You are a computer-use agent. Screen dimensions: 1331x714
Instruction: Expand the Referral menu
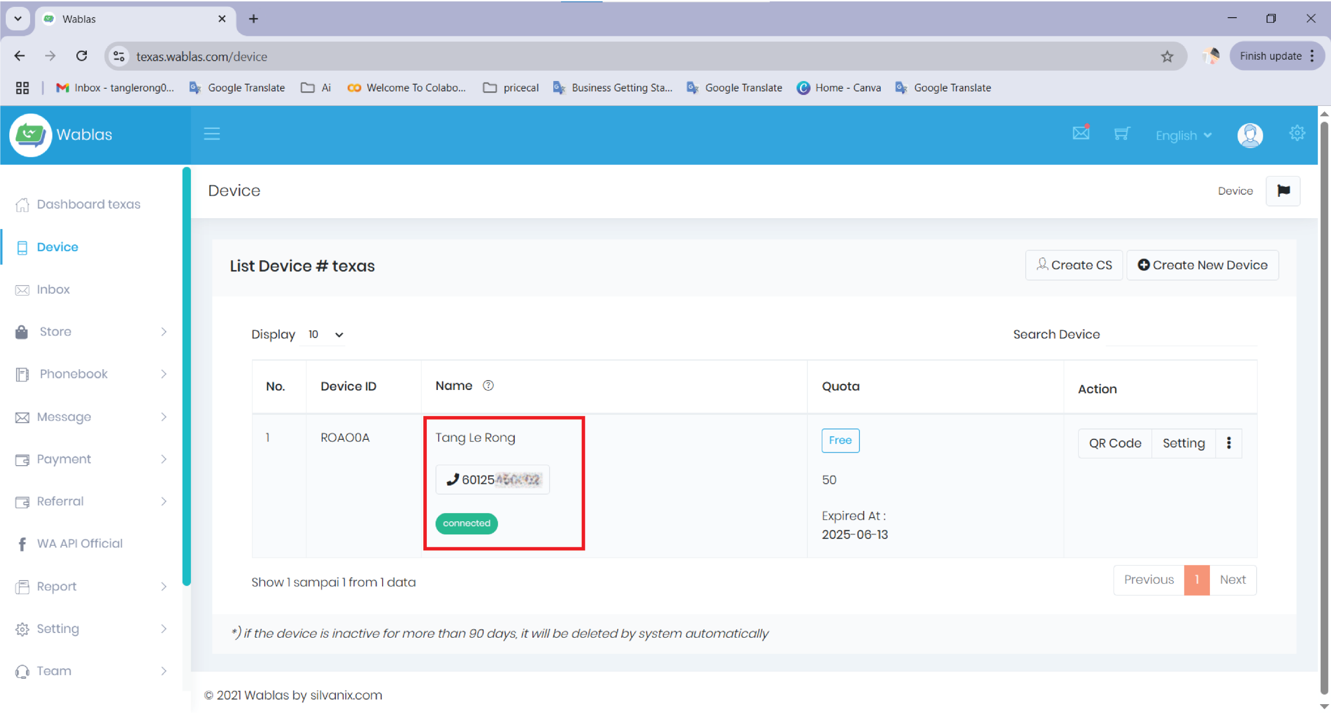point(92,501)
